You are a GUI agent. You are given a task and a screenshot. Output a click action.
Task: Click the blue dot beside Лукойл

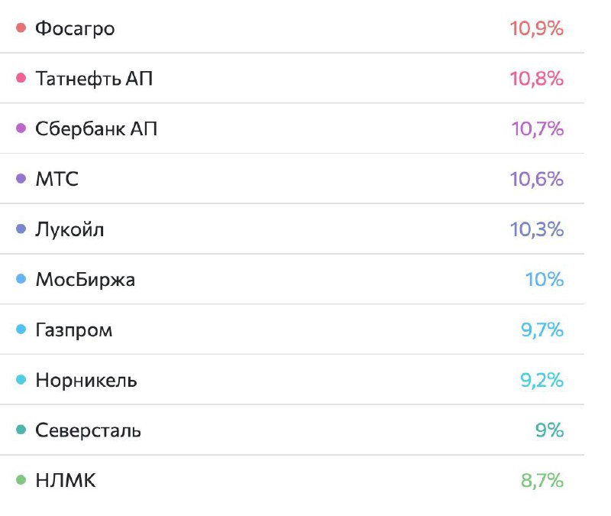coord(21,229)
